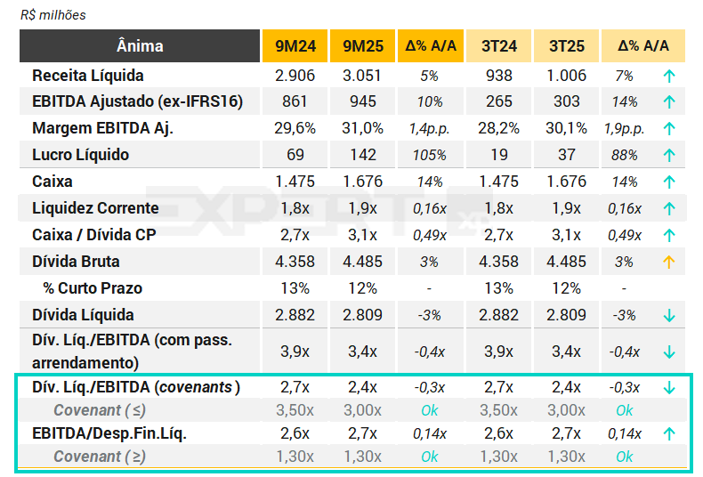703x477 pixels.
Task: Click the % Curto Prazo row label
Action: 93,288
